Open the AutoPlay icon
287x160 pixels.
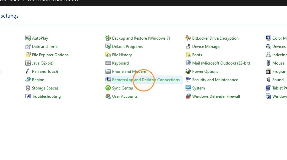[28, 38]
